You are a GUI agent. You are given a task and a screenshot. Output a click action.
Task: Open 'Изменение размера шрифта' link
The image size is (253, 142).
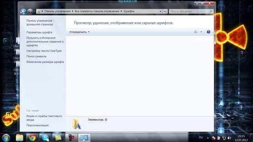coord(45,62)
